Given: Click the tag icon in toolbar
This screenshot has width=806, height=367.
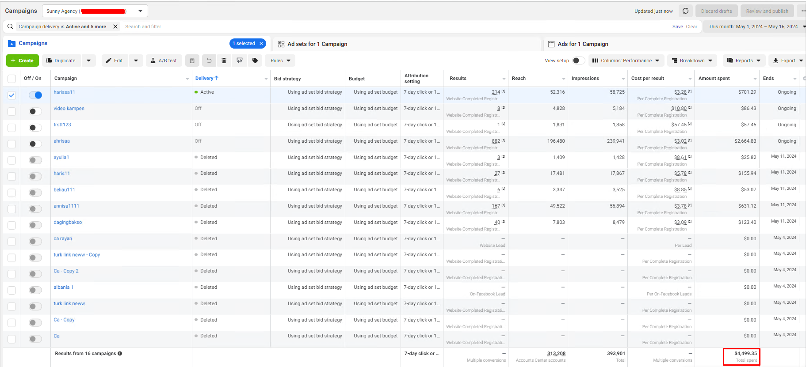Looking at the screenshot, I should 255,61.
